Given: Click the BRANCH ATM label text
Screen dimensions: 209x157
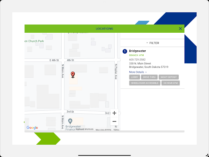Looking at the screenshot, I should (136, 55).
